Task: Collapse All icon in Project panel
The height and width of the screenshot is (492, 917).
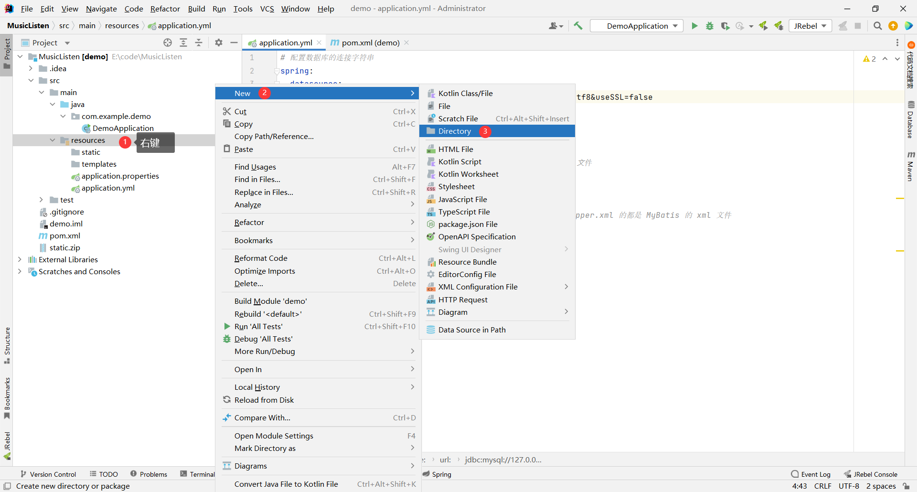Action: tap(199, 43)
